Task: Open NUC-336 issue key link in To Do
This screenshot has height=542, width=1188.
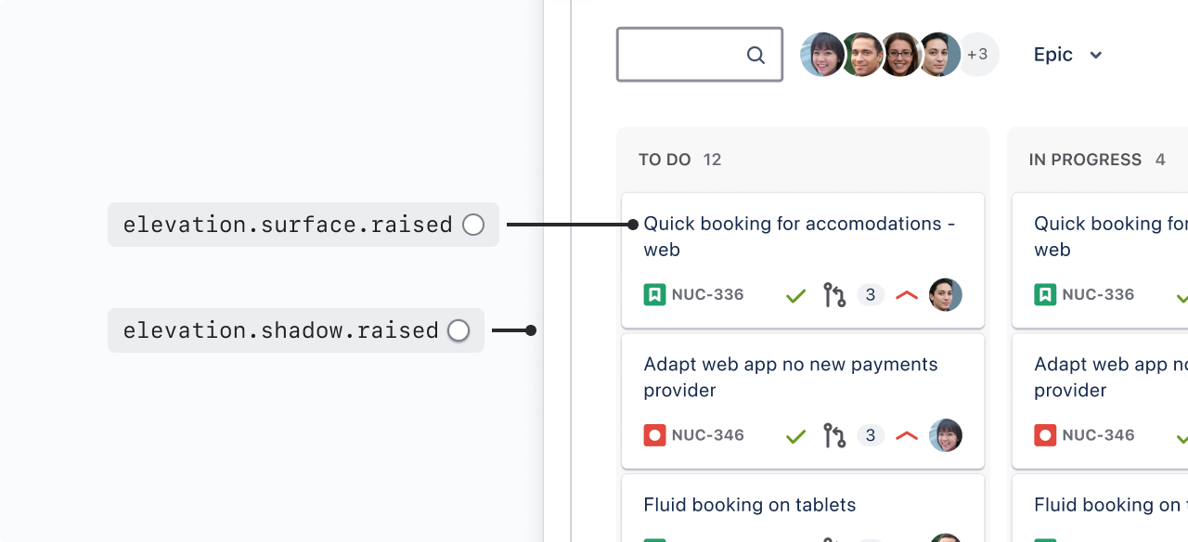Action: (707, 295)
